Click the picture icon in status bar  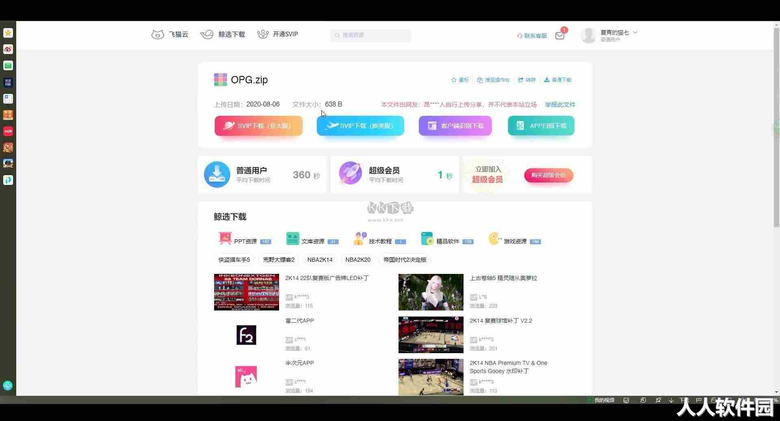(626, 400)
